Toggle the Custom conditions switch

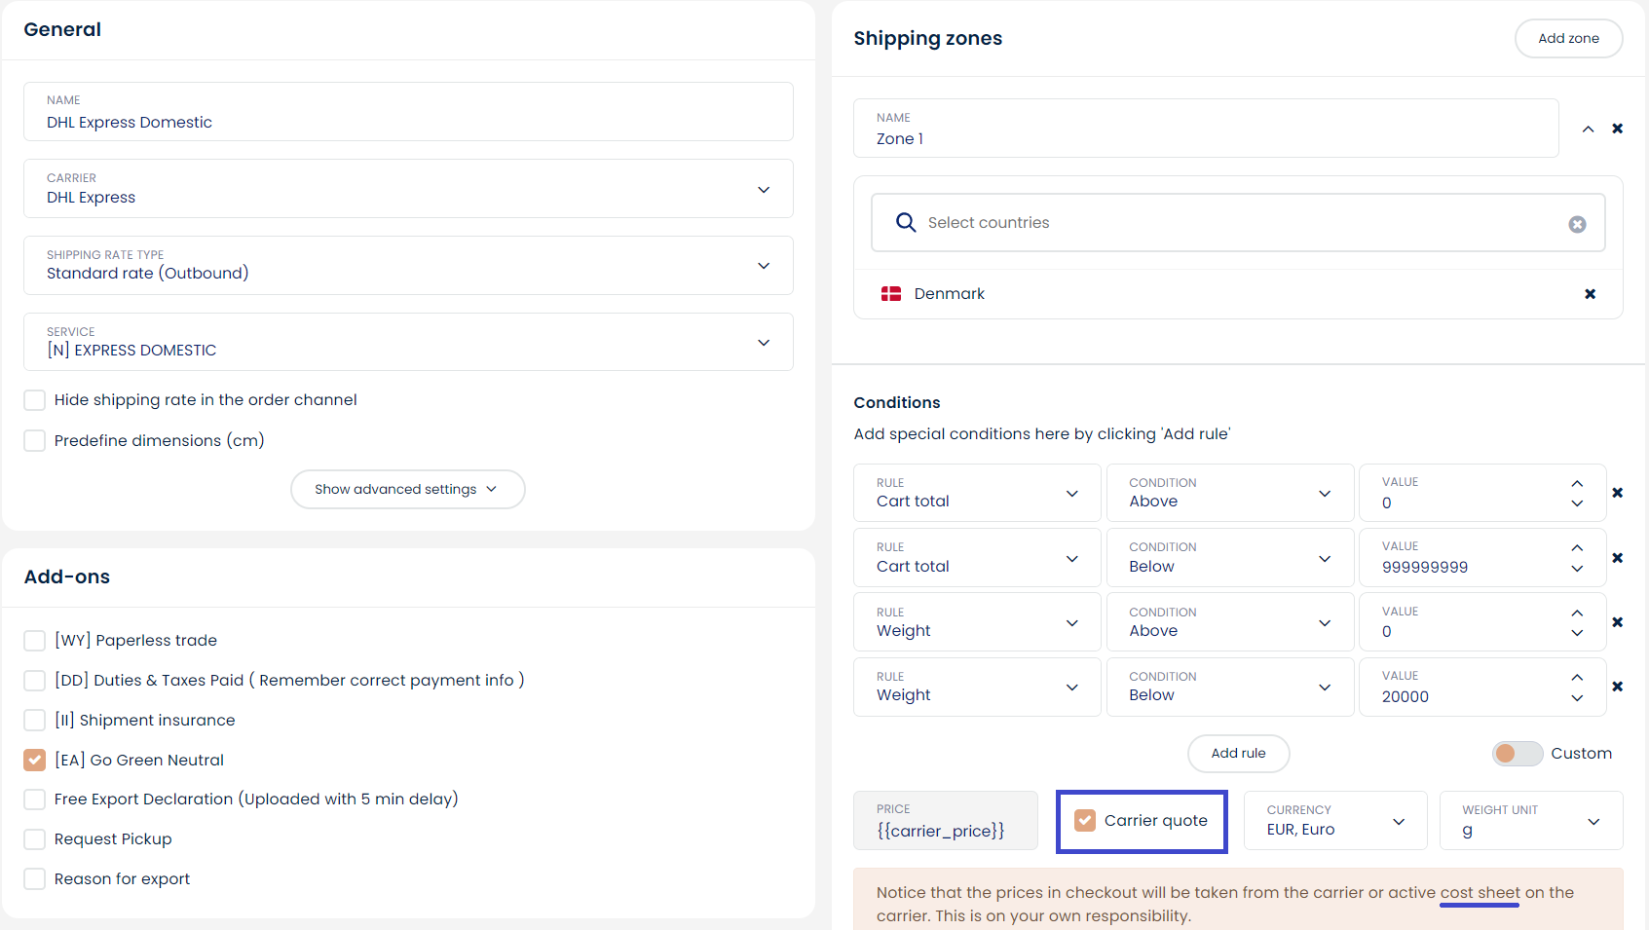coord(1517,754)
